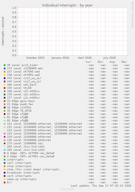135x192 pixels.
Task: Click the cyan swatch for xhci-hcd:usb3
Action: (x=5, y=150)
